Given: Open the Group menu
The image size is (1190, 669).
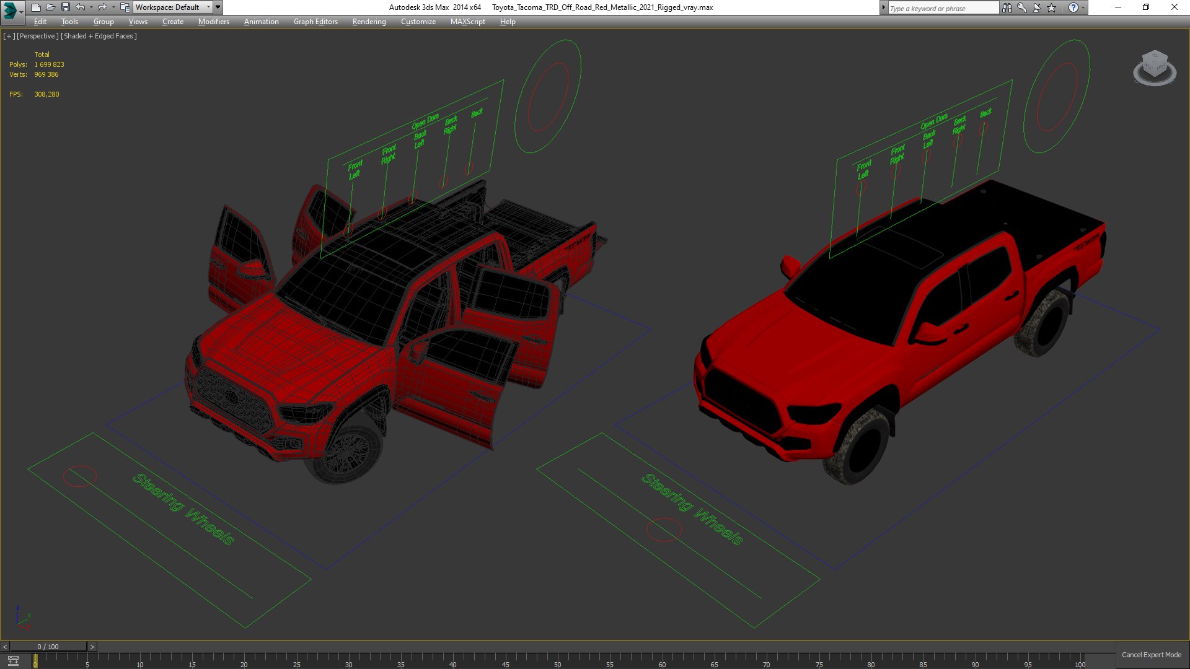Looking at the screenshot, I should tap(104, 22).
